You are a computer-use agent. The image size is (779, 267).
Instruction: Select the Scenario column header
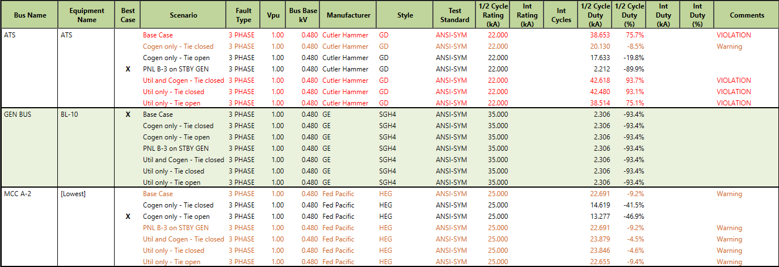tap(183, 15)
